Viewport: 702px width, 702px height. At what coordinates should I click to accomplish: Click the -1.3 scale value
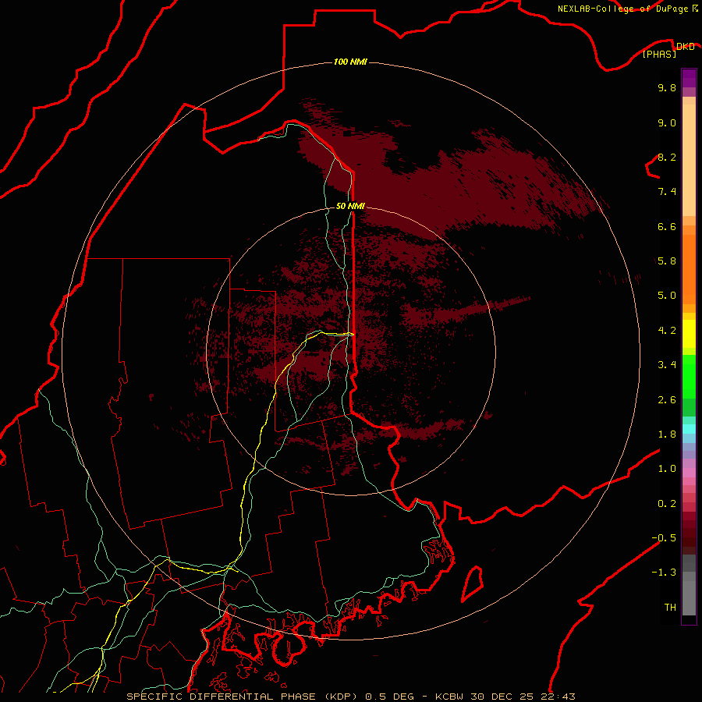664,573
